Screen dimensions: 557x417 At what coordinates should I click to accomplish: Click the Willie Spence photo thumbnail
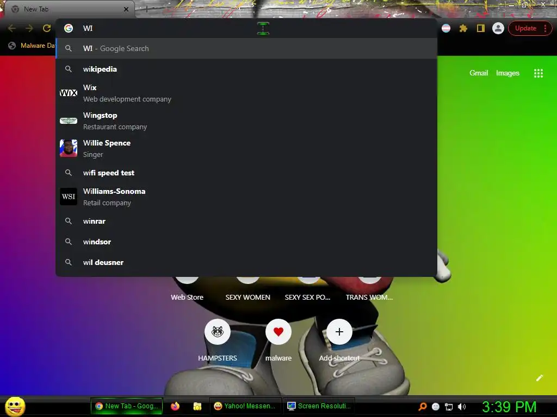69,148
